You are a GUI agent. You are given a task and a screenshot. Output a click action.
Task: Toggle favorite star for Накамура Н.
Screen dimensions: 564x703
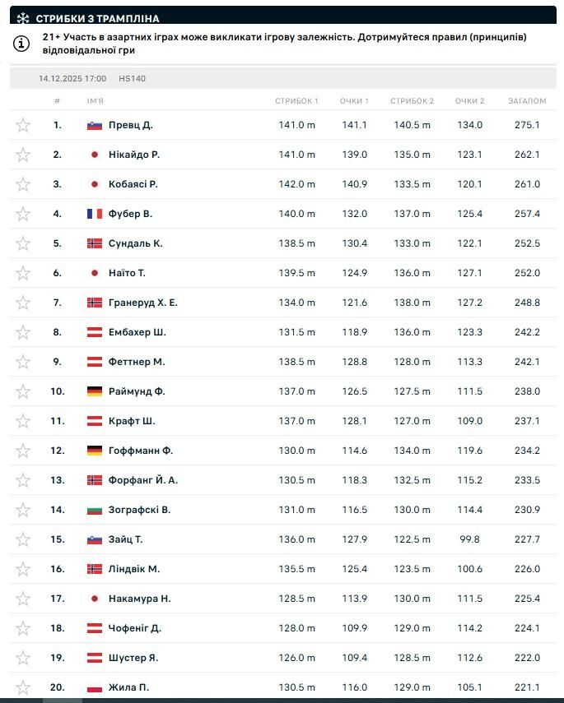pyautogui.click(x=23, y=599)
